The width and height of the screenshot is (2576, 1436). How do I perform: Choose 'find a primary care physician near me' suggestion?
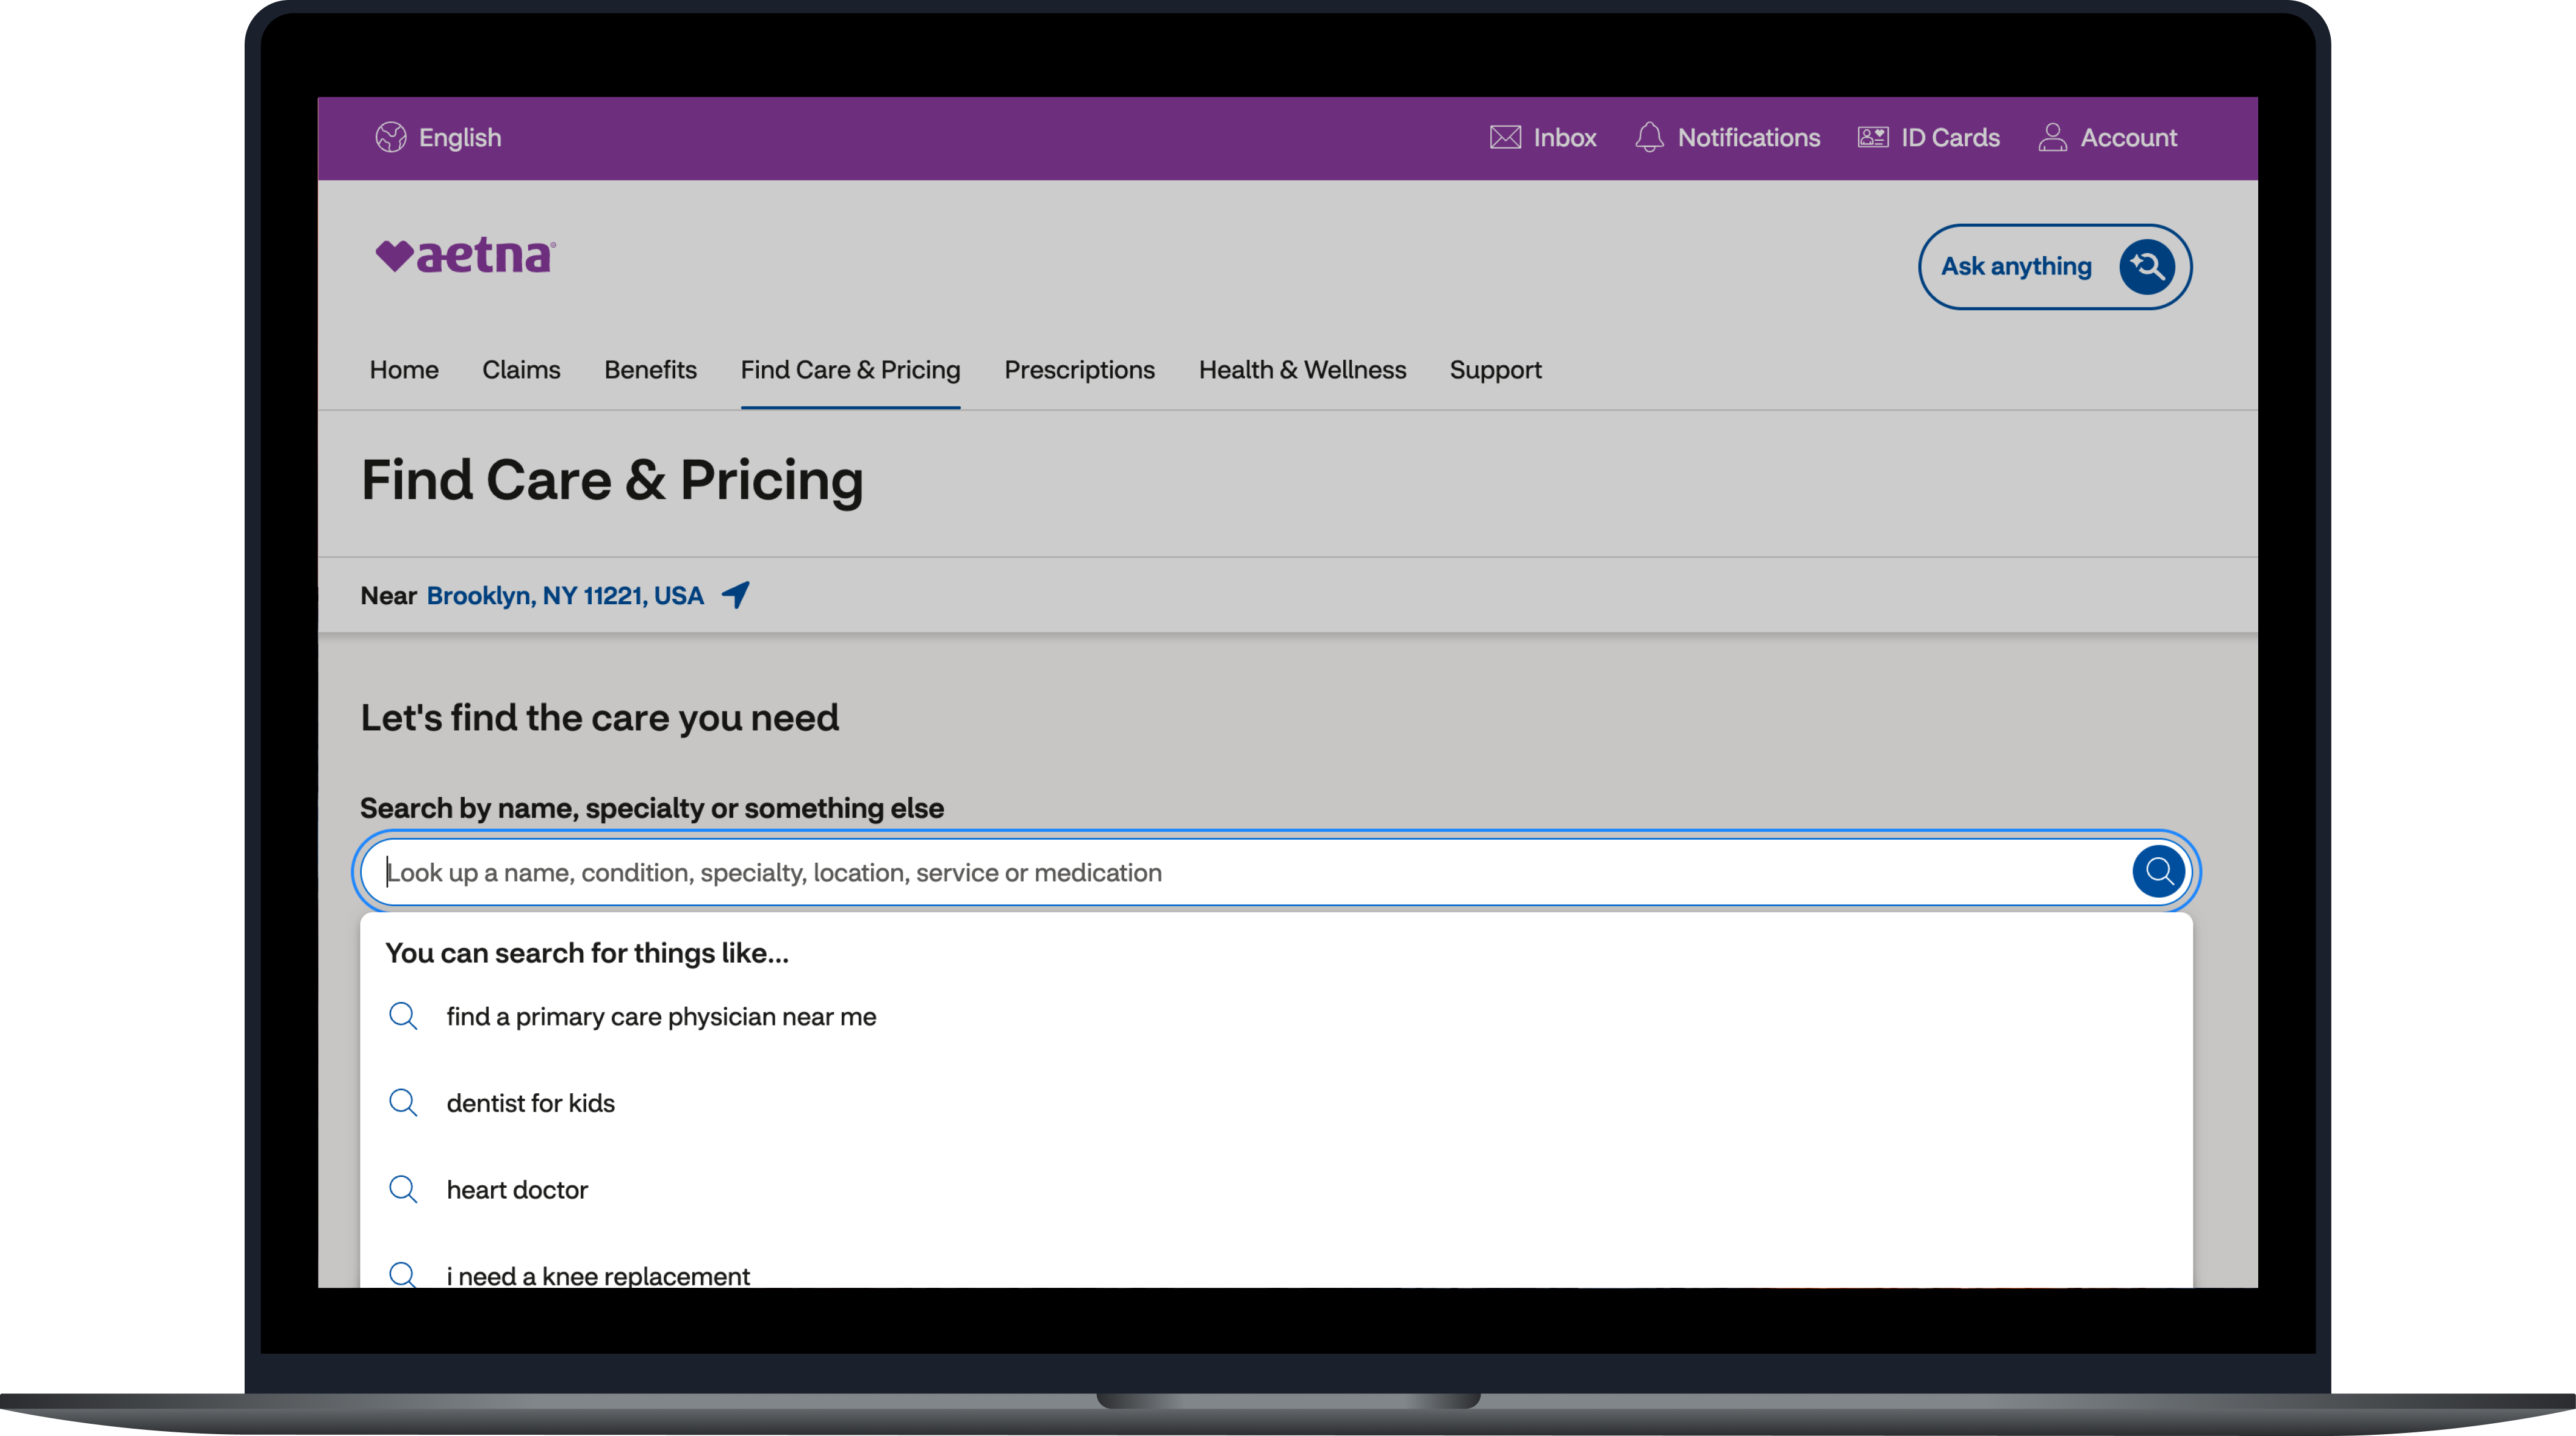[x=661, y=1016]
